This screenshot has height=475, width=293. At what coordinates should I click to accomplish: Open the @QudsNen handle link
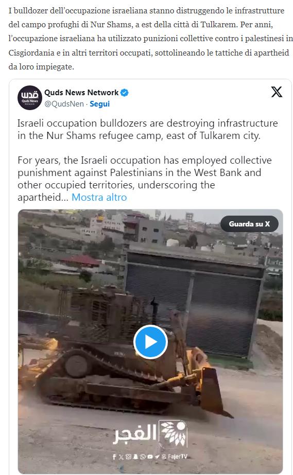tap(64, 104)
